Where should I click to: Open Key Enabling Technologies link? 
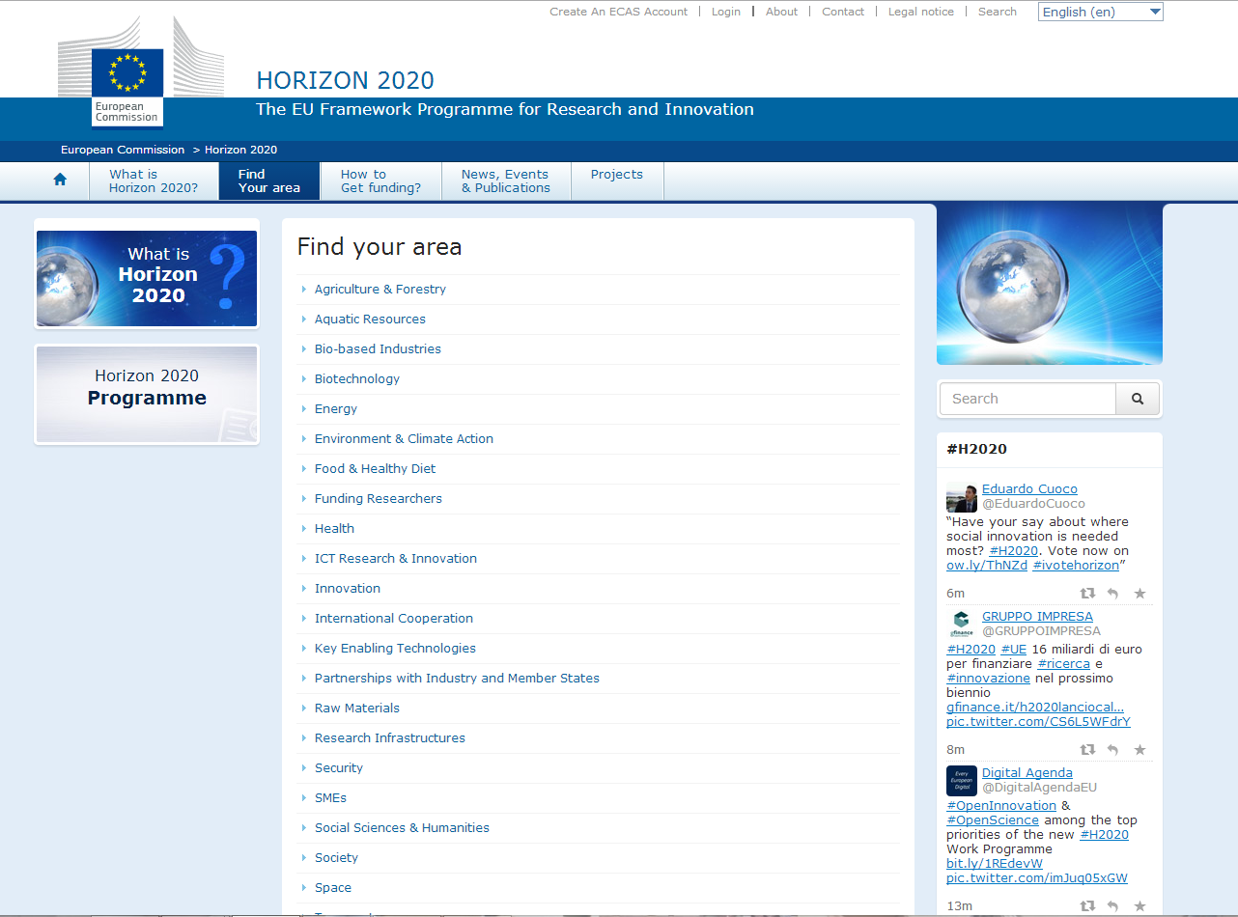pyautogui.click(x=395, y=649)
